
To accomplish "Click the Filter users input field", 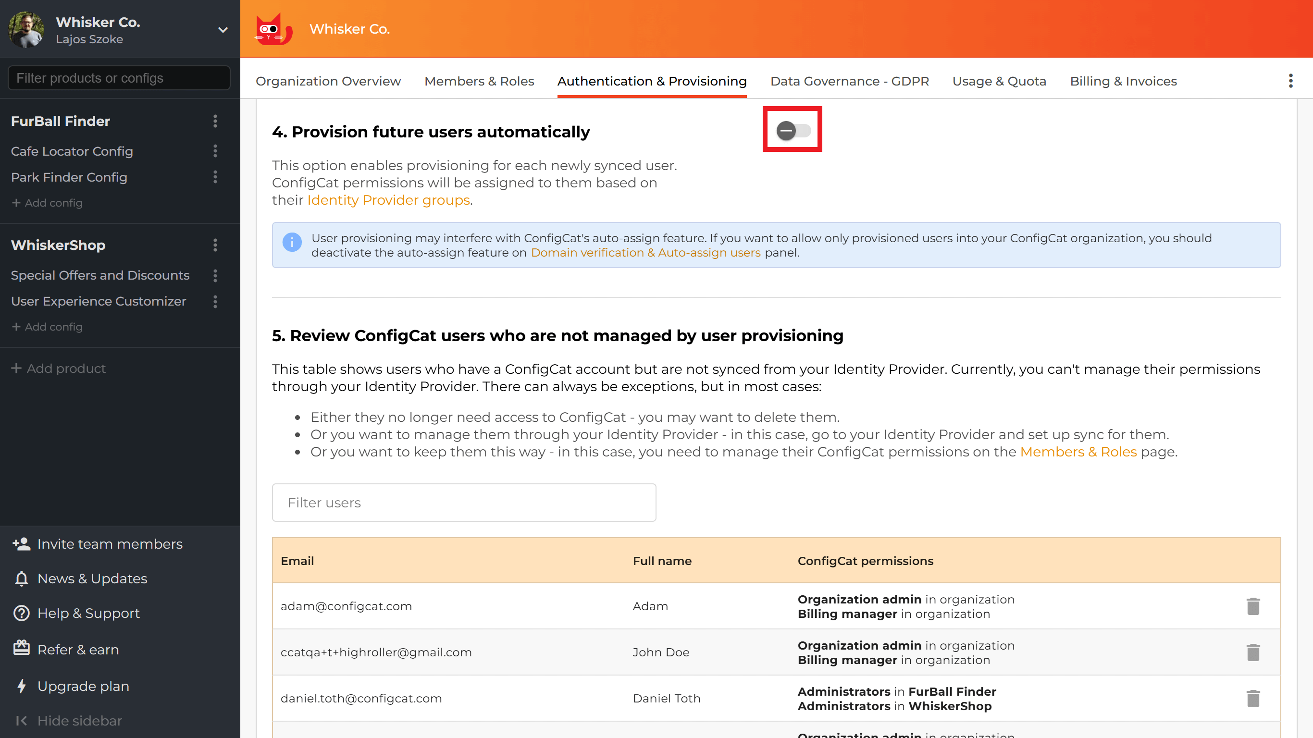I will 463,503.
